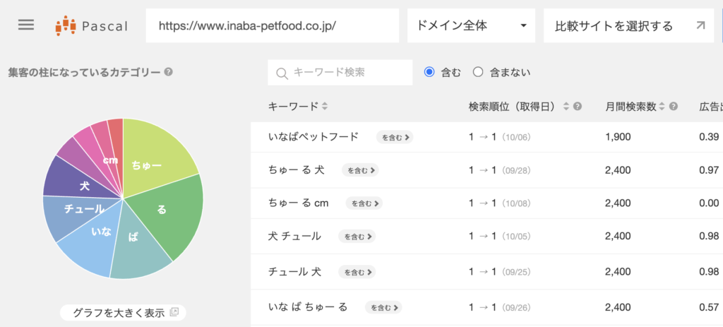The height and width of the screenshot is (327, 723).
Task: Click the enlarge icon in グラフを大きく表示
Action: coord(174,312)
